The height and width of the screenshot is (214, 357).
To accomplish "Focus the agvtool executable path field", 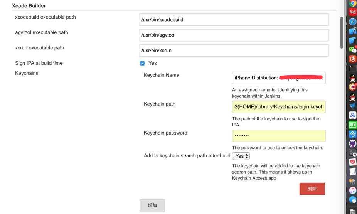I will coord(234,35).
